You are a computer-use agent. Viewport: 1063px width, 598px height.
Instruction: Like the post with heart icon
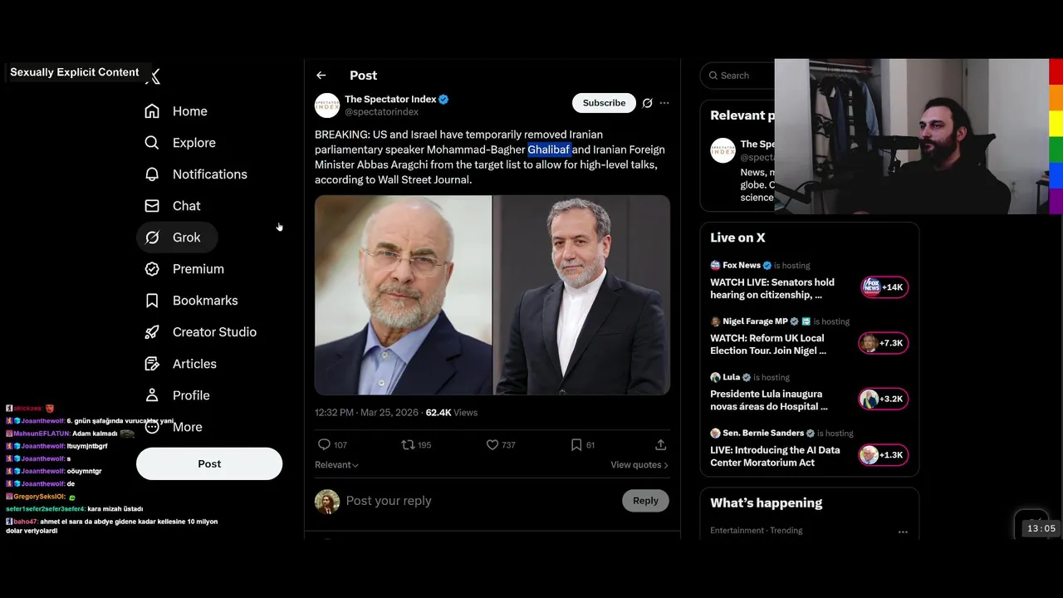tap(492, 445)
